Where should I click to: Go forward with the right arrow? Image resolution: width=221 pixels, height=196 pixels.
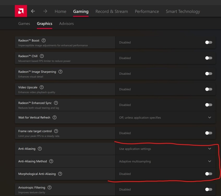point(45,11)
